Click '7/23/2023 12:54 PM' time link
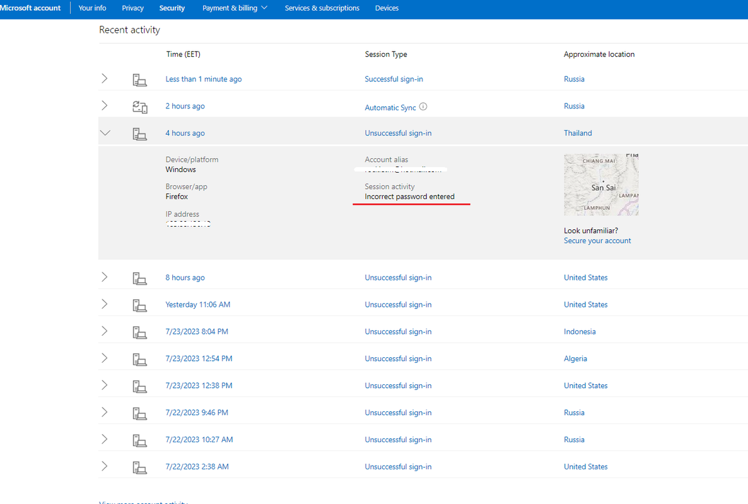 point(199,358)
